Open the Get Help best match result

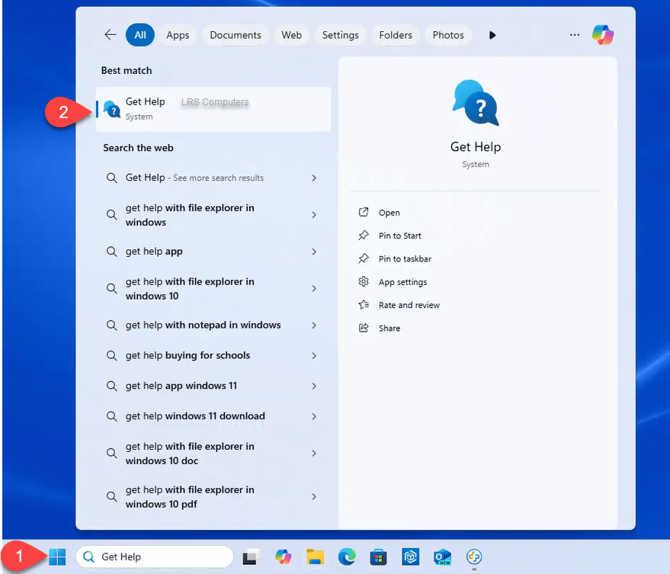point(213,109)
